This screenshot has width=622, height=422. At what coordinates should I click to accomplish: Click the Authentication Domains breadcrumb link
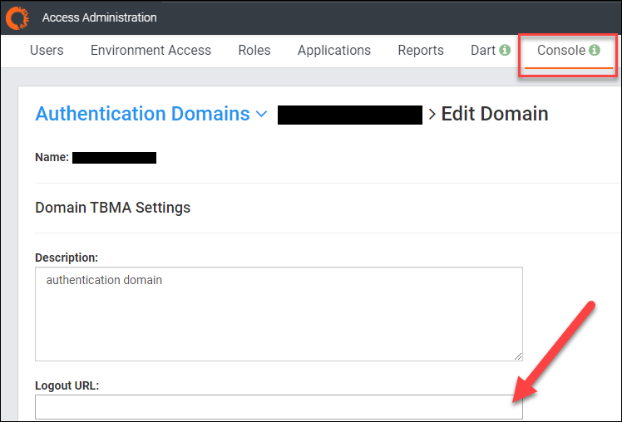pyautogui.click(x=142, y=114)
